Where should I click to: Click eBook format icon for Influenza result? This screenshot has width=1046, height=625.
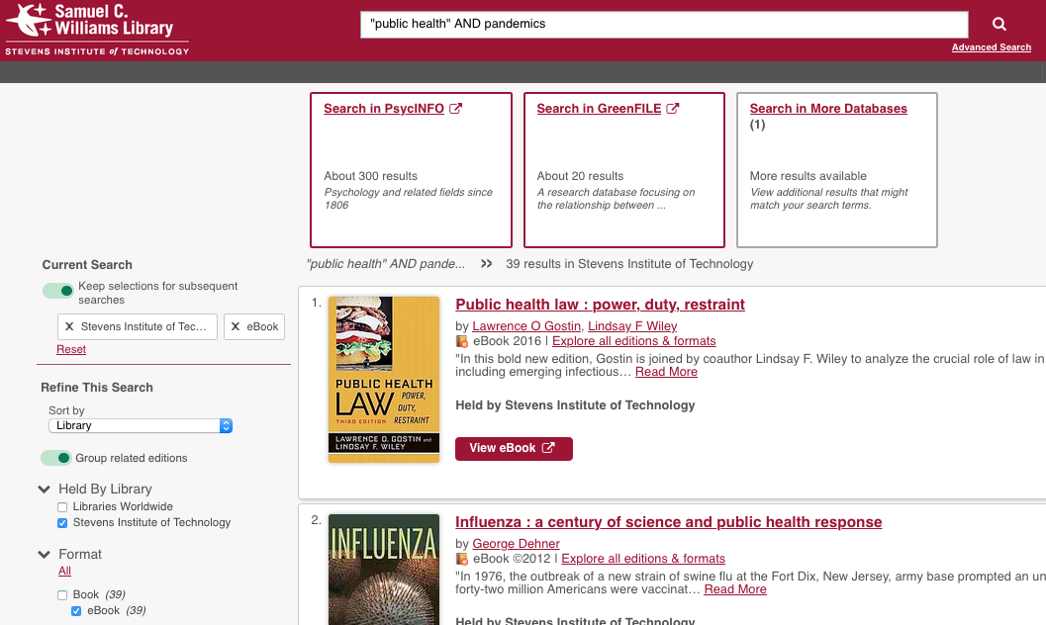click(461, 559)
